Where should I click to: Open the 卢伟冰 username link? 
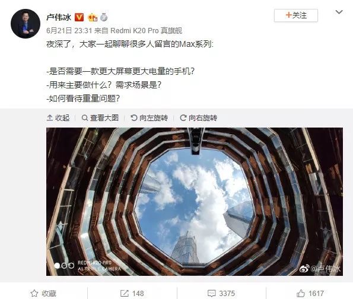(x=59, y=17)
